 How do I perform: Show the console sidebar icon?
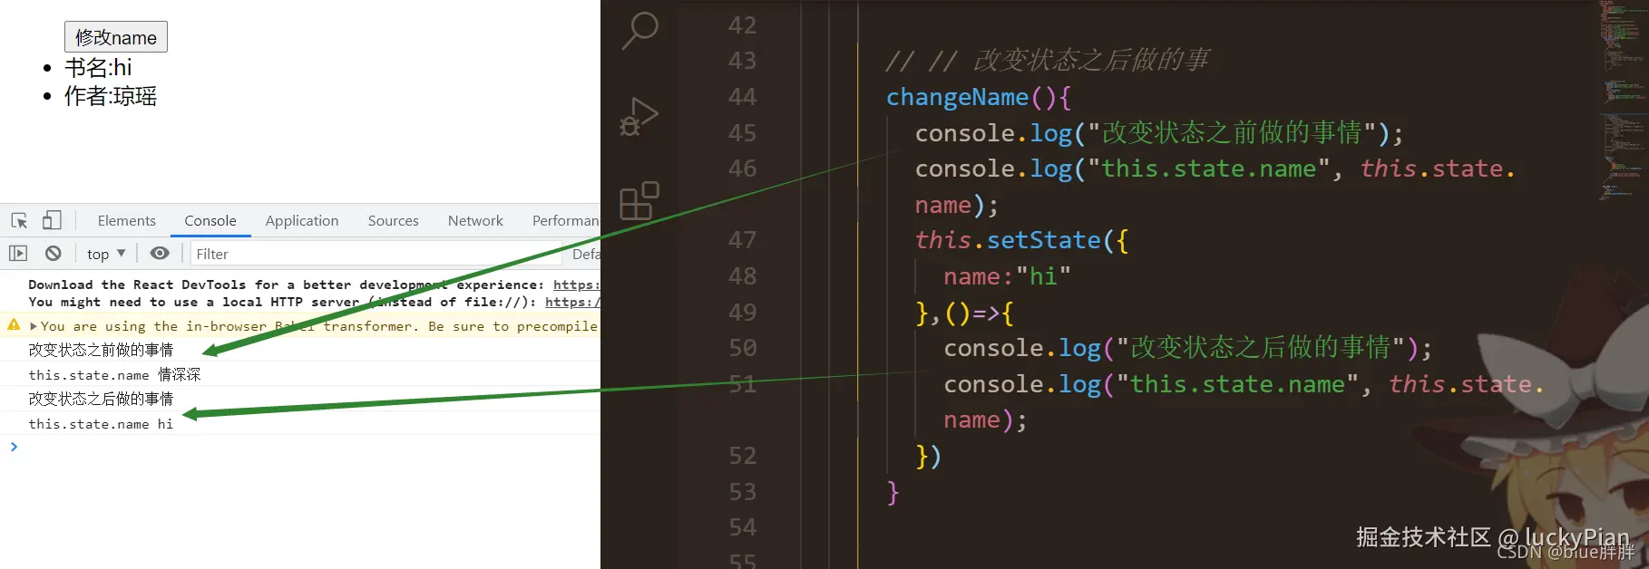pyautogui.click(x=18, y=254)
